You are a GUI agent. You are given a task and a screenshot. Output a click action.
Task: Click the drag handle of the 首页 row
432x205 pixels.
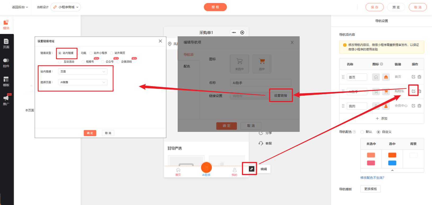point(343,77)
